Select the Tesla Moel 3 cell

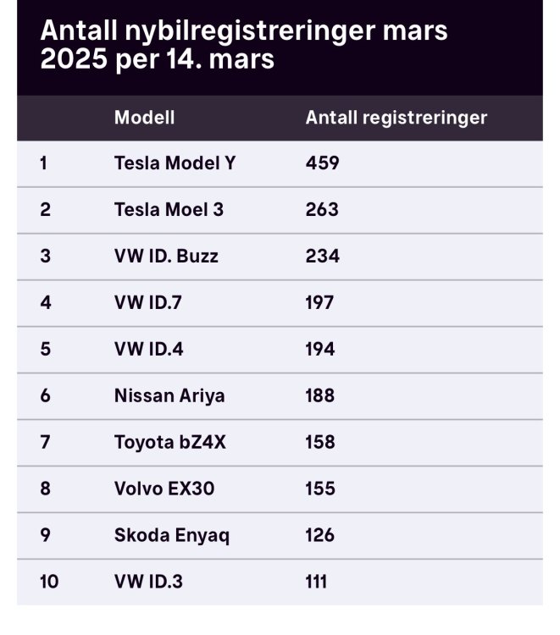[x=169, y=209]
